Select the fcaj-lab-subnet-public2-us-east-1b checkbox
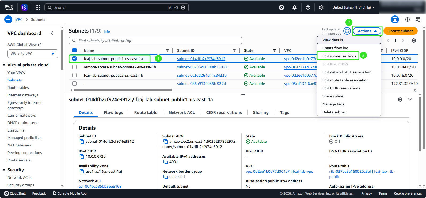This screenshot has height=198, width=426. [74, 75]
